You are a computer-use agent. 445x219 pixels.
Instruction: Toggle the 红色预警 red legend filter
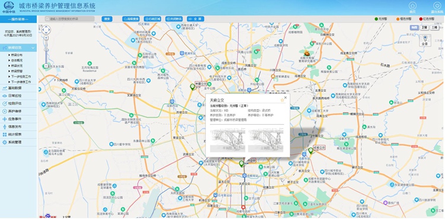(x=427, y=19)
